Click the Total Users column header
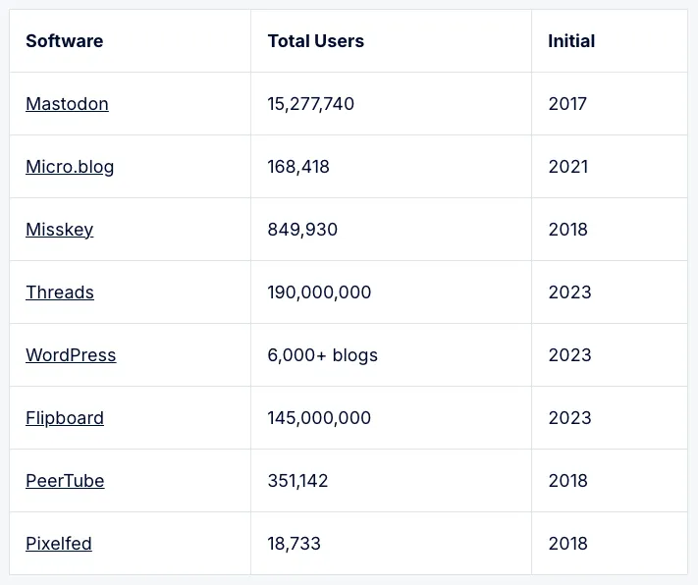Screen dimensions: 698x585 tap(315, 41)
